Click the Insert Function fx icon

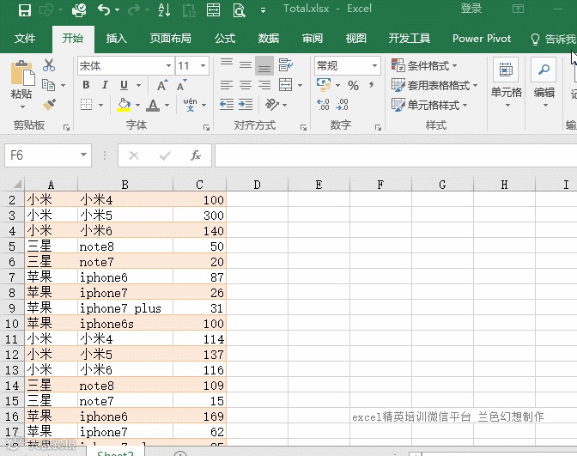coord(196,155)
